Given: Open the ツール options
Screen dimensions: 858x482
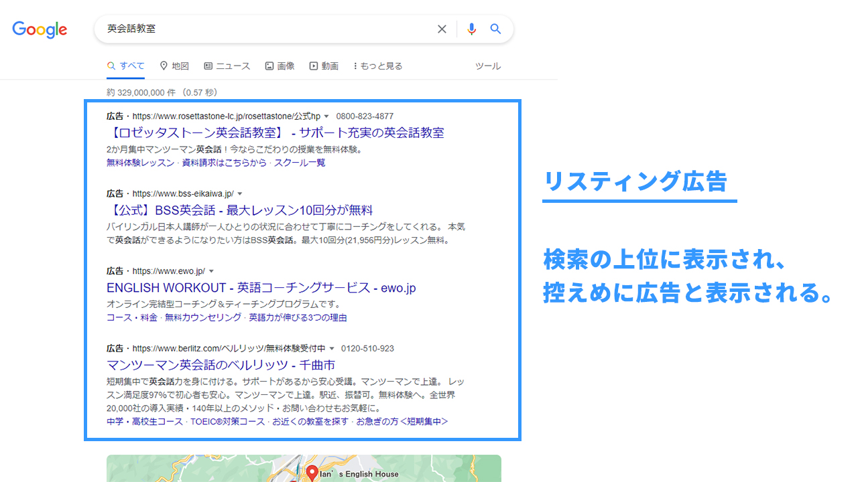Looking at the screenshot, I should [x=488, y=66].
